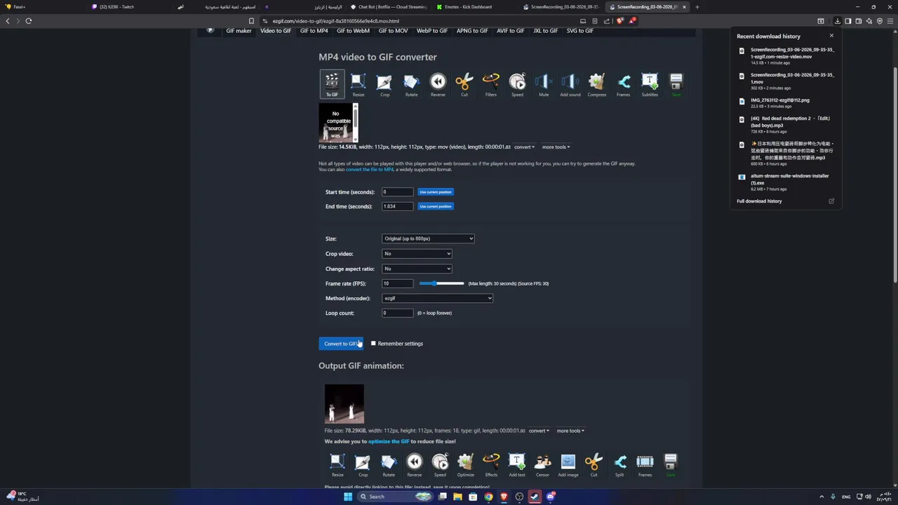Open the Method (encoder) dropdown

437,298
